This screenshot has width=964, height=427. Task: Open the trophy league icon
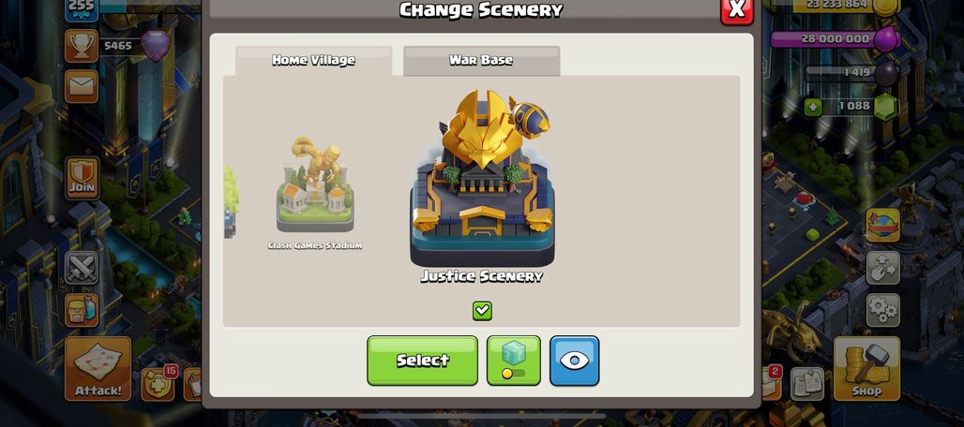[82, 46]
